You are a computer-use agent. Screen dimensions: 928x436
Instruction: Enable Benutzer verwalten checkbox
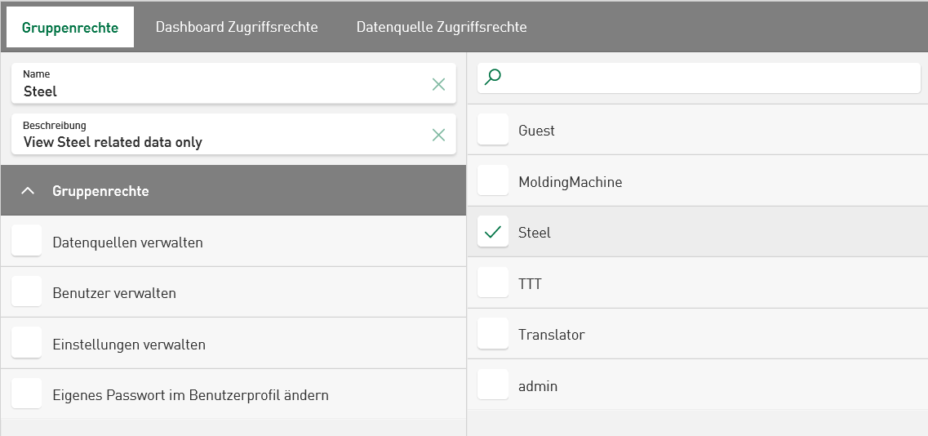[27, 292]
